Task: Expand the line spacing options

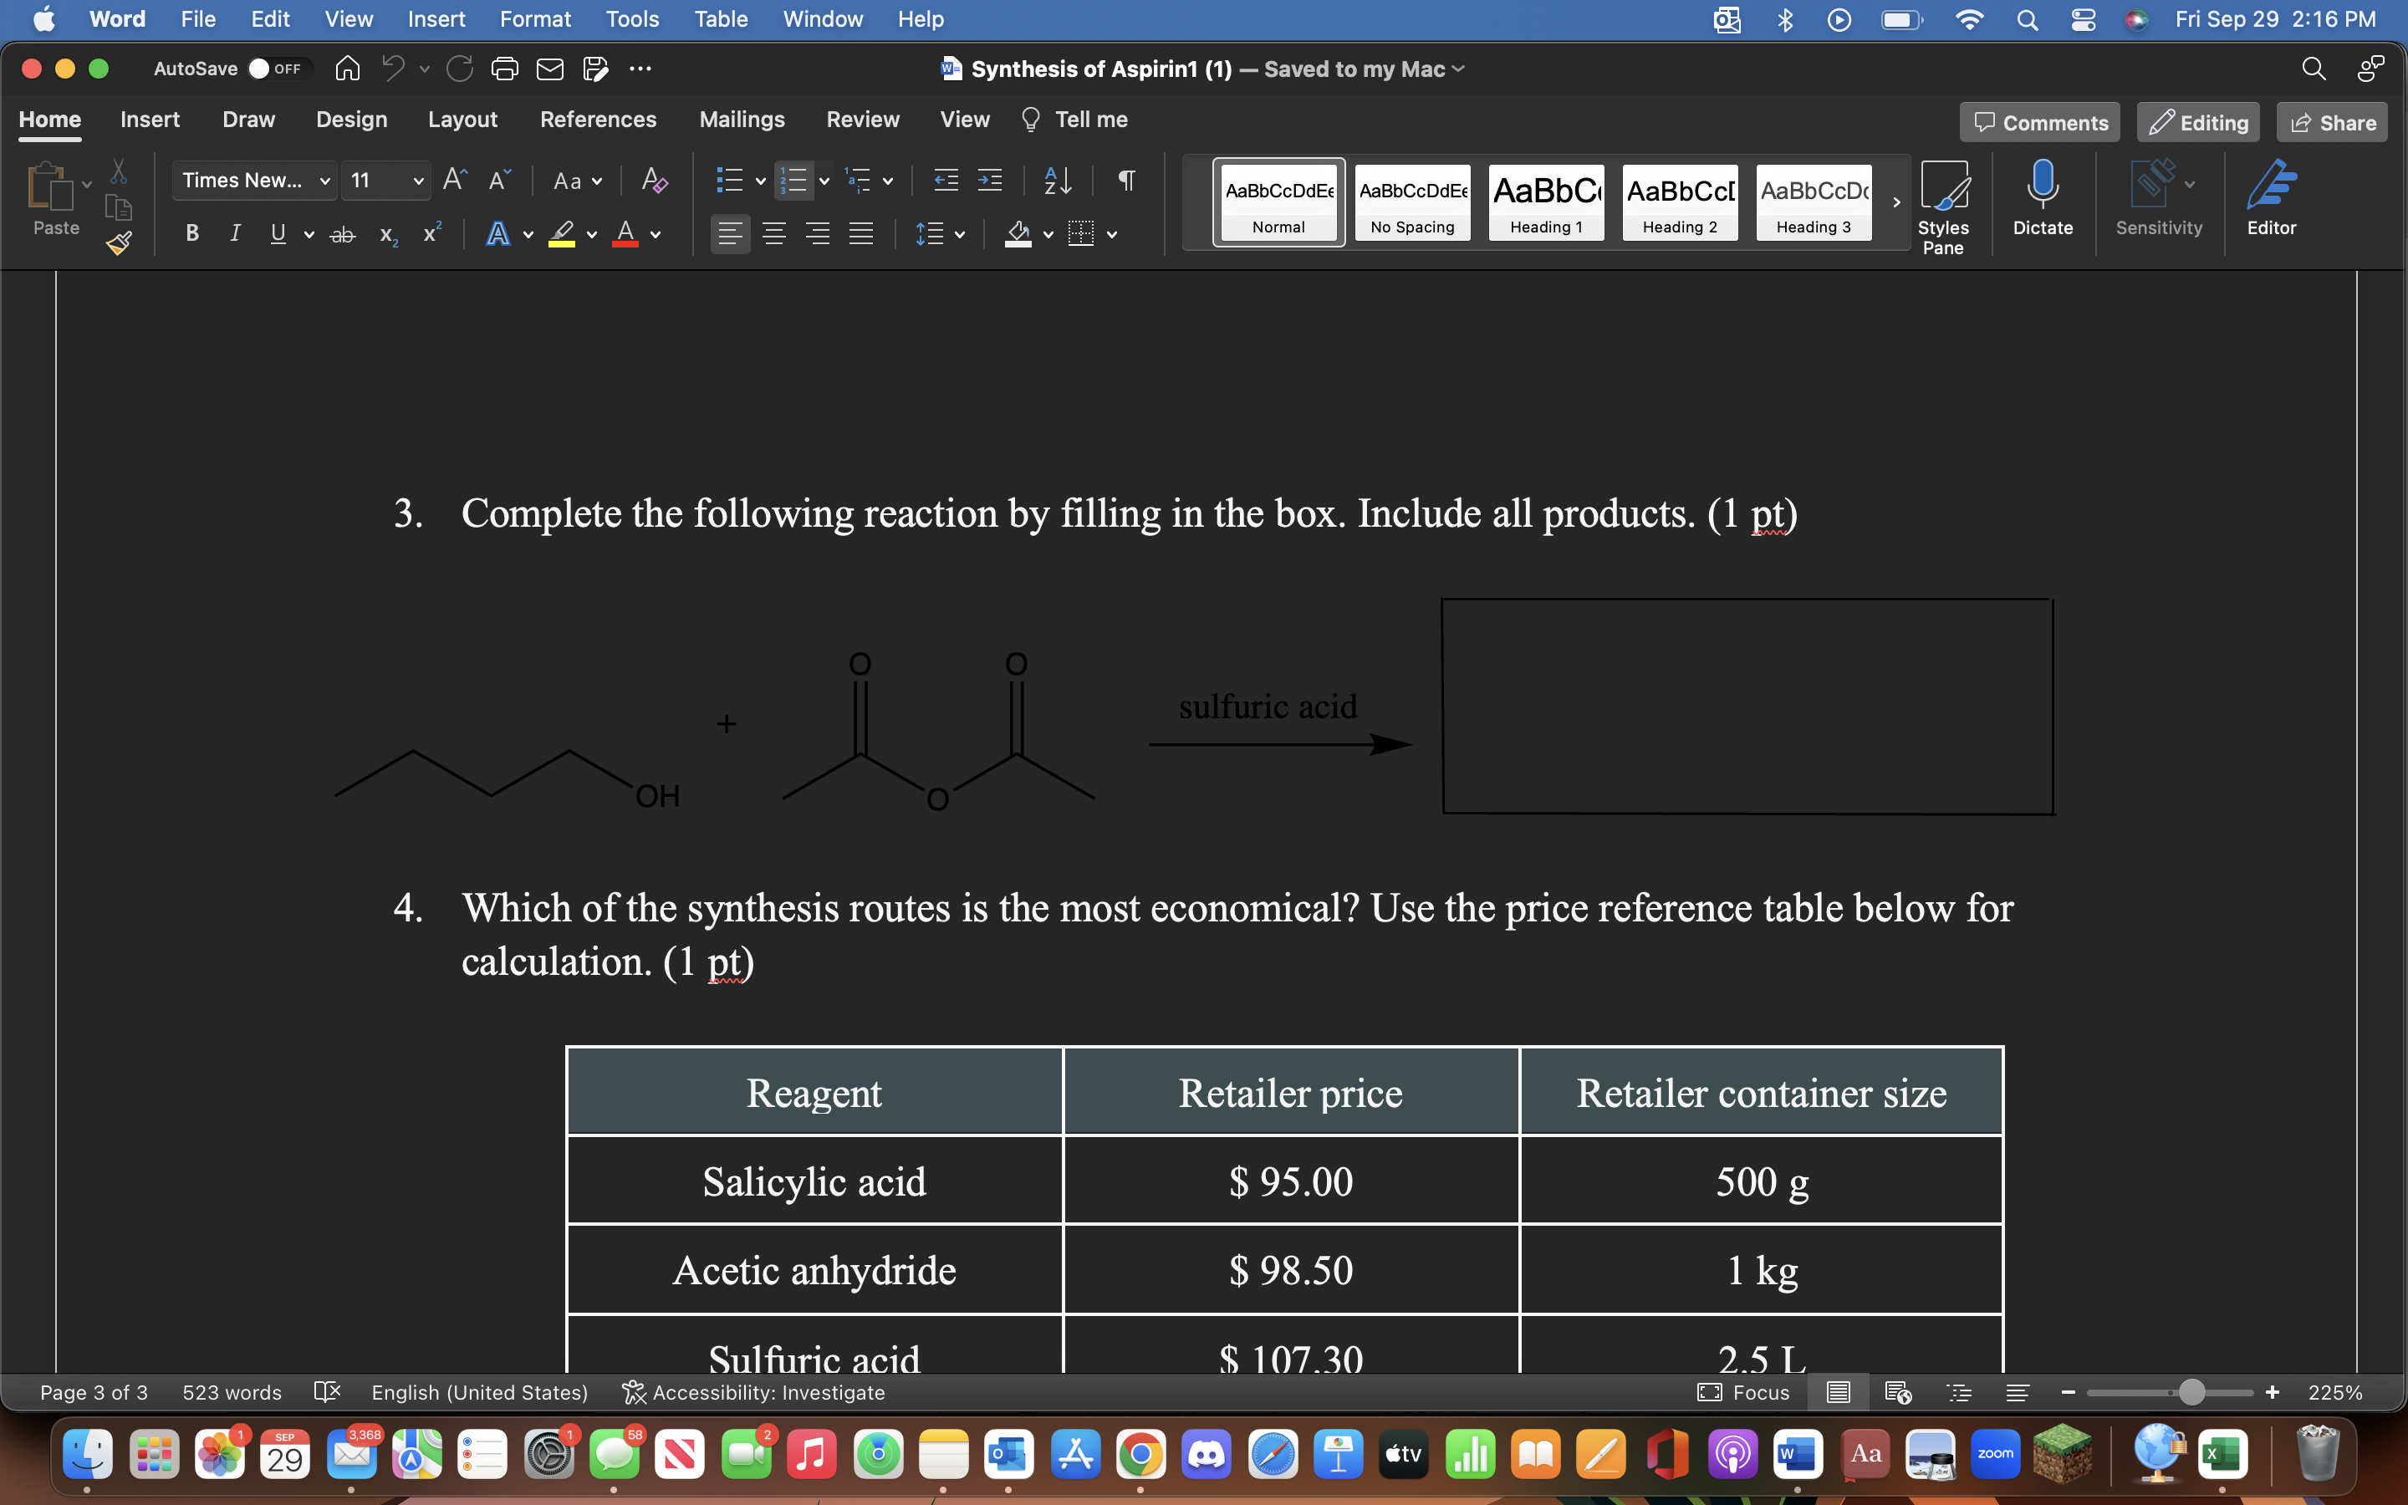Action: click(959, 235)
